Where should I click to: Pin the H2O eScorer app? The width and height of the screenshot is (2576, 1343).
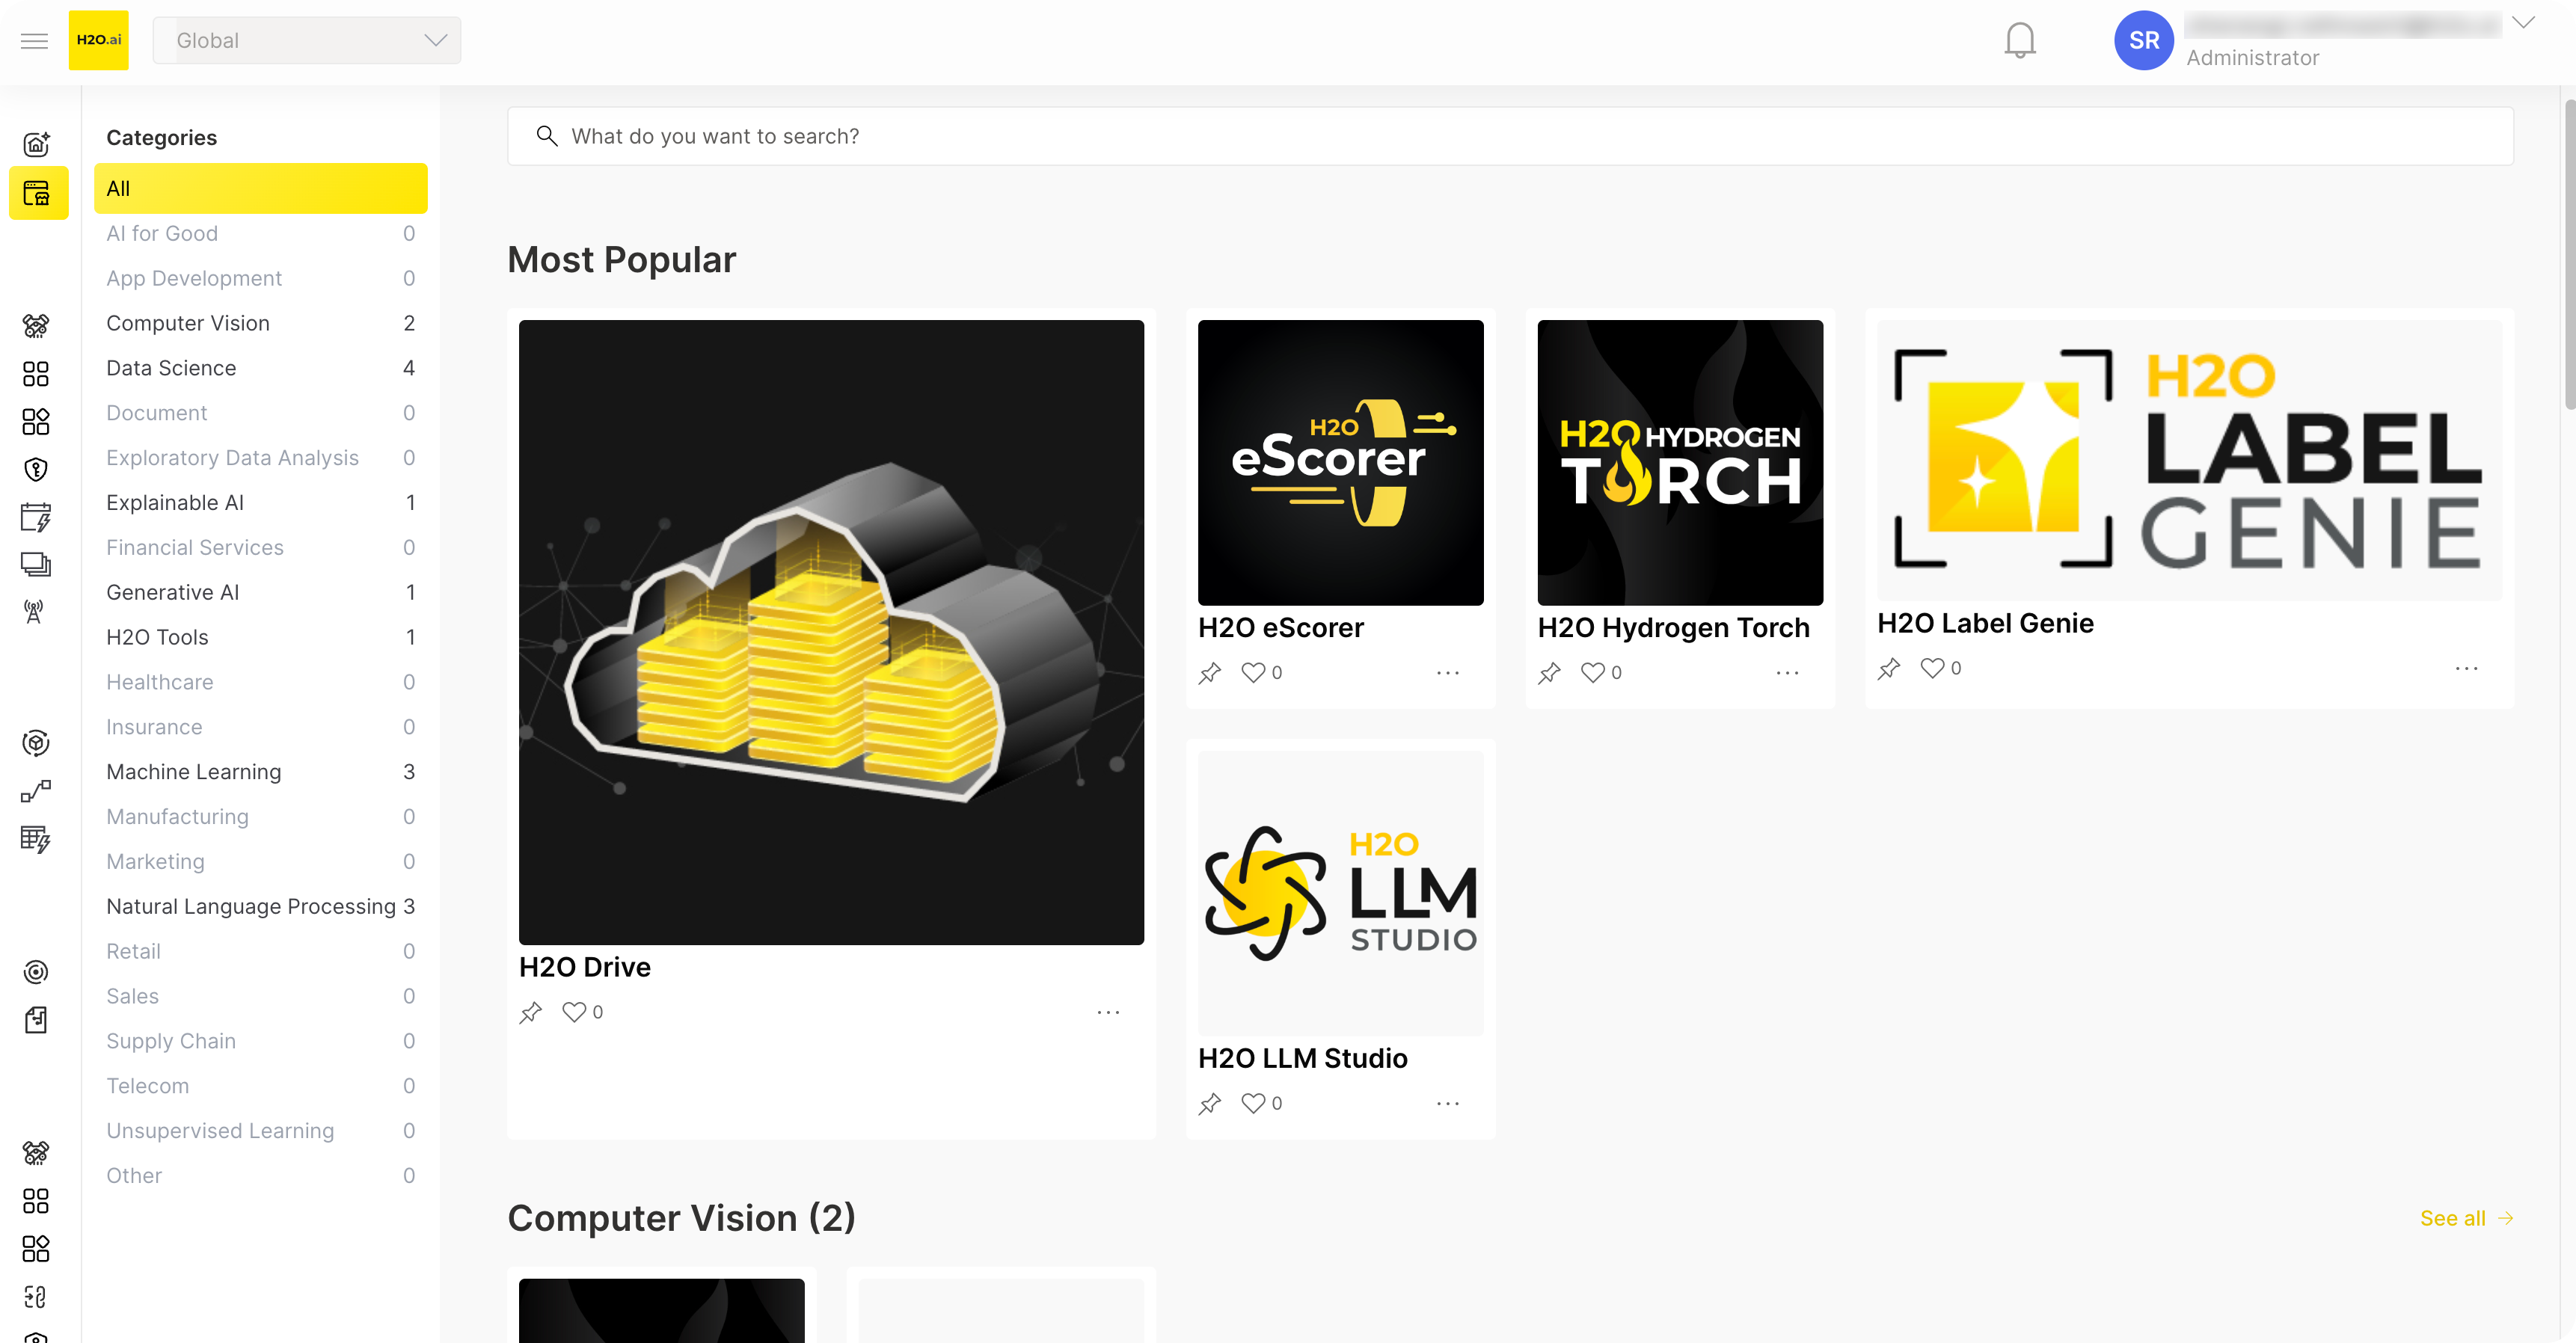point(1210,673)
